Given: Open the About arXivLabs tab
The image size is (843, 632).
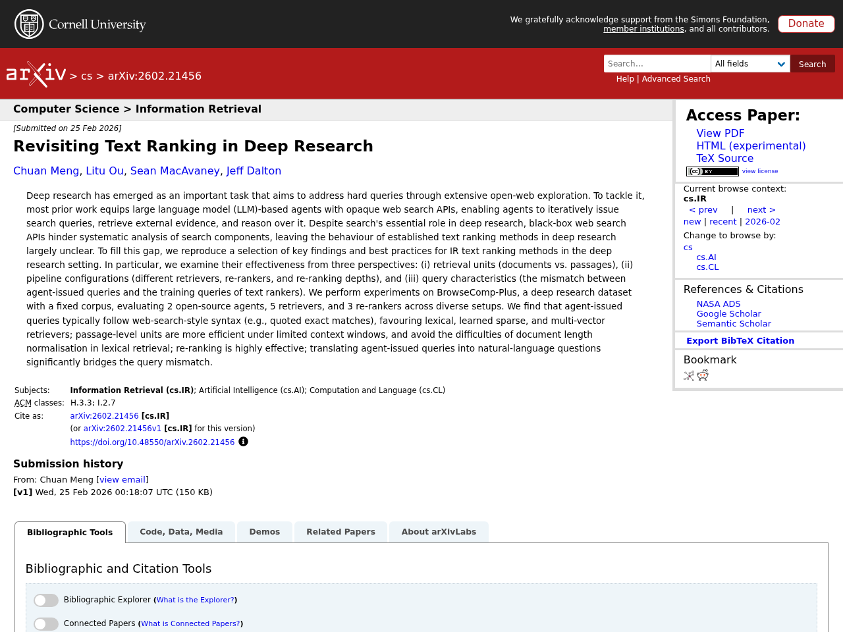Looking at the screenshot, I should coord(439,531).
